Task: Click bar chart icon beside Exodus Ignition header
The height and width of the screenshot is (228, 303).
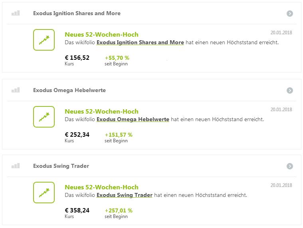Action: [16, 13]
